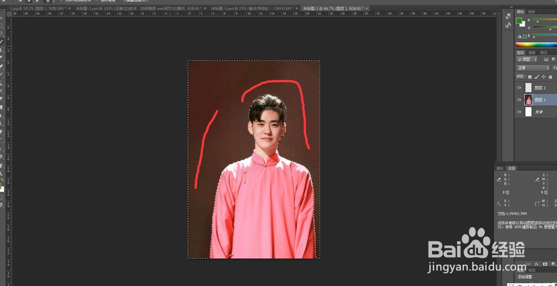Click the link layers icon
This screenshot has width=557, height=286.
click(528, 264)
